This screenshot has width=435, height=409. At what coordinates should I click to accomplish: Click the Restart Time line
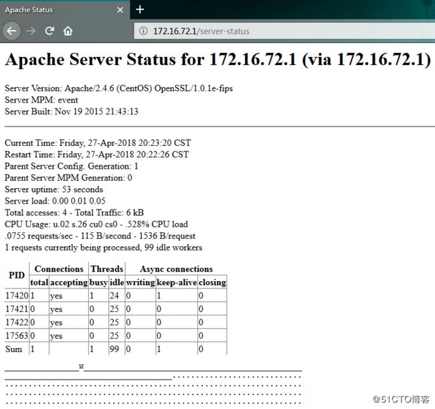(96, 155)
